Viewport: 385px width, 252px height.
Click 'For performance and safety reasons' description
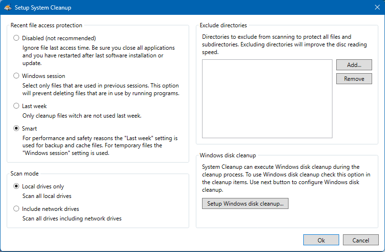click(100, 145)
